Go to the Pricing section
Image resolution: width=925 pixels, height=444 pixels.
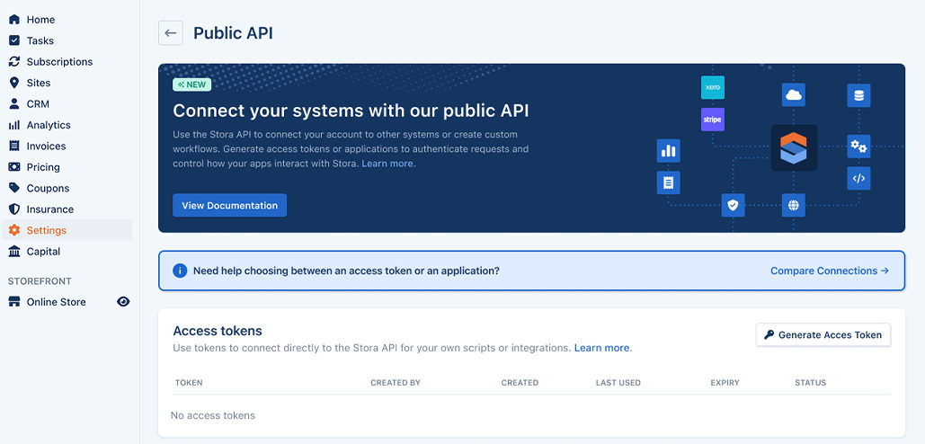[x=43, y=167]
